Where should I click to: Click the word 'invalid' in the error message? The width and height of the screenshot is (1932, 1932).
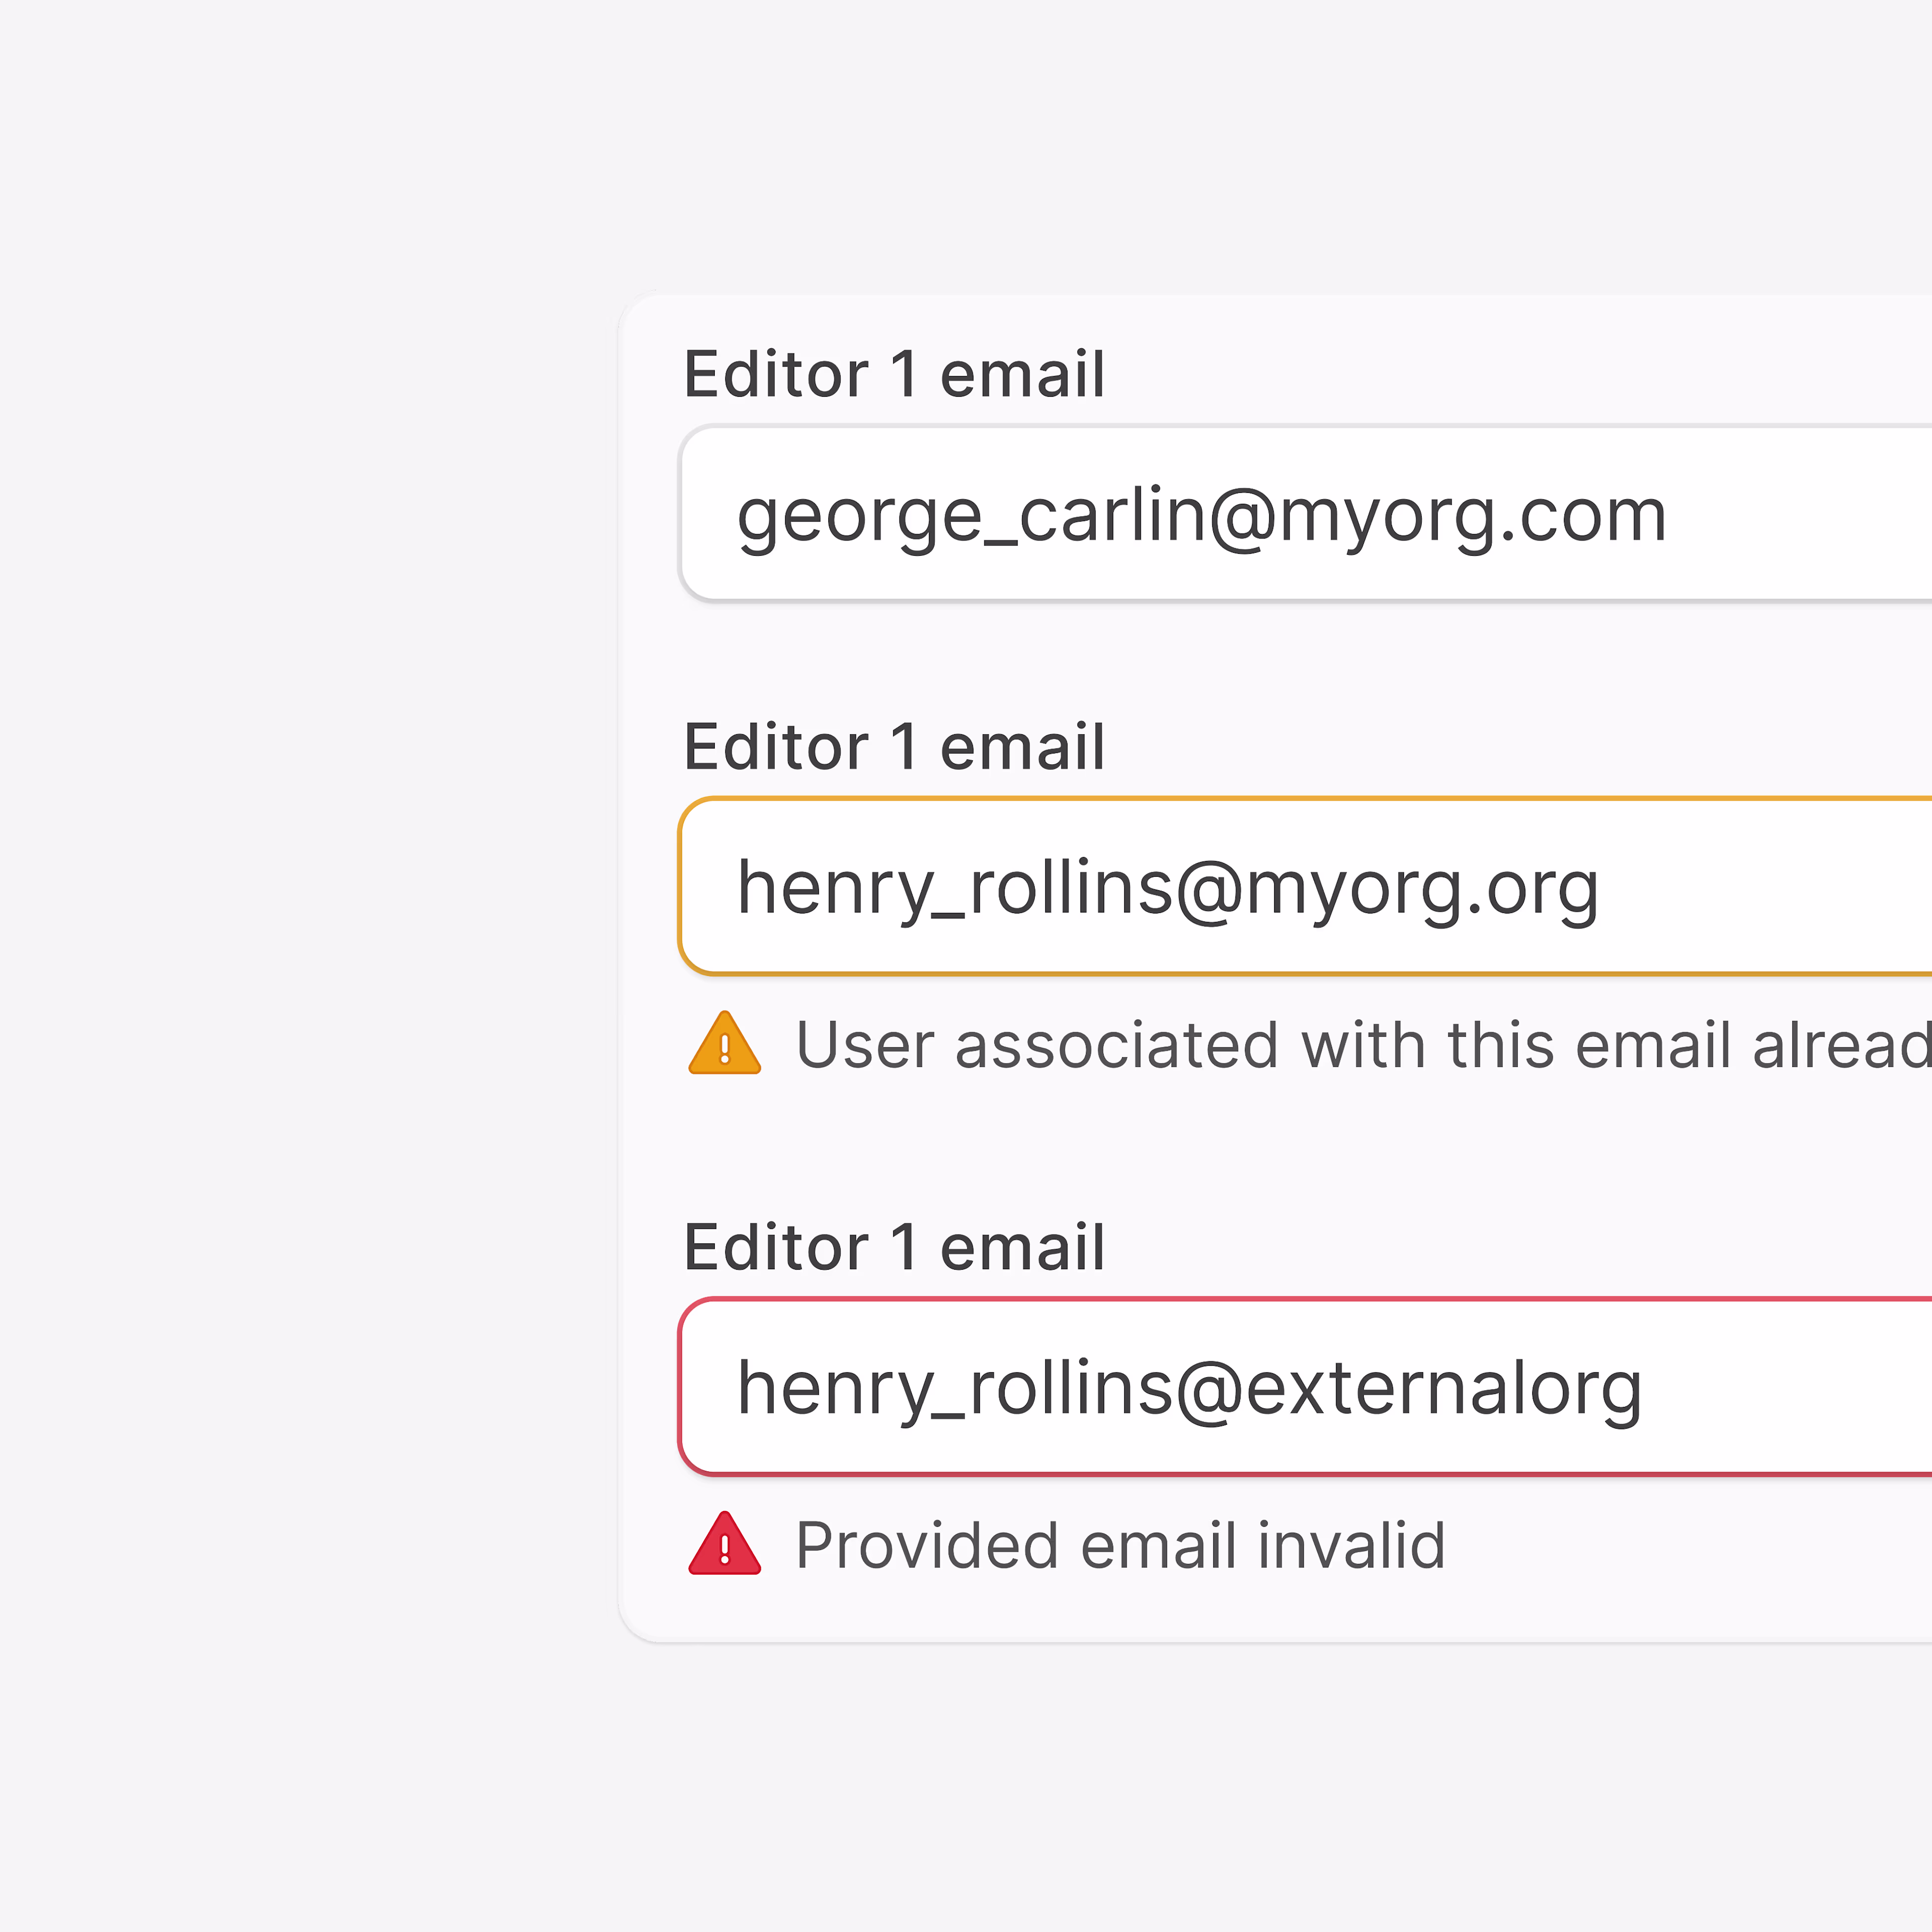[x=1350, y=1545]
